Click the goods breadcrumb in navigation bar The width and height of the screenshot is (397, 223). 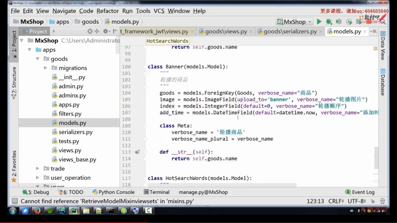pos(87,22)
